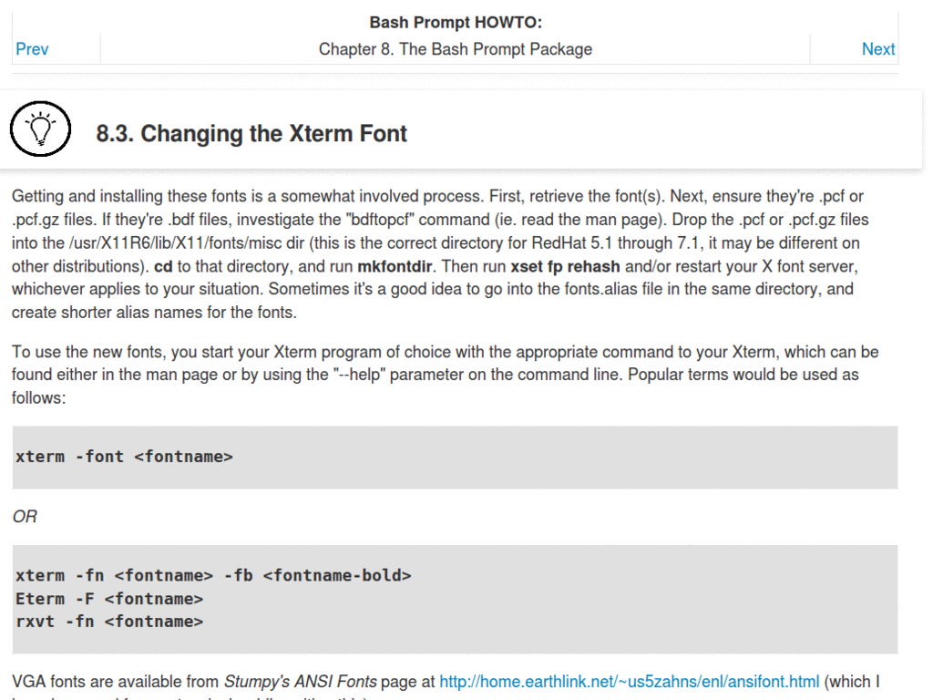This screenshot has height=700, width=933.
Task: Click the lightbulb icon beside the heading
Action: pyautogui.click(x=41, y=129)
